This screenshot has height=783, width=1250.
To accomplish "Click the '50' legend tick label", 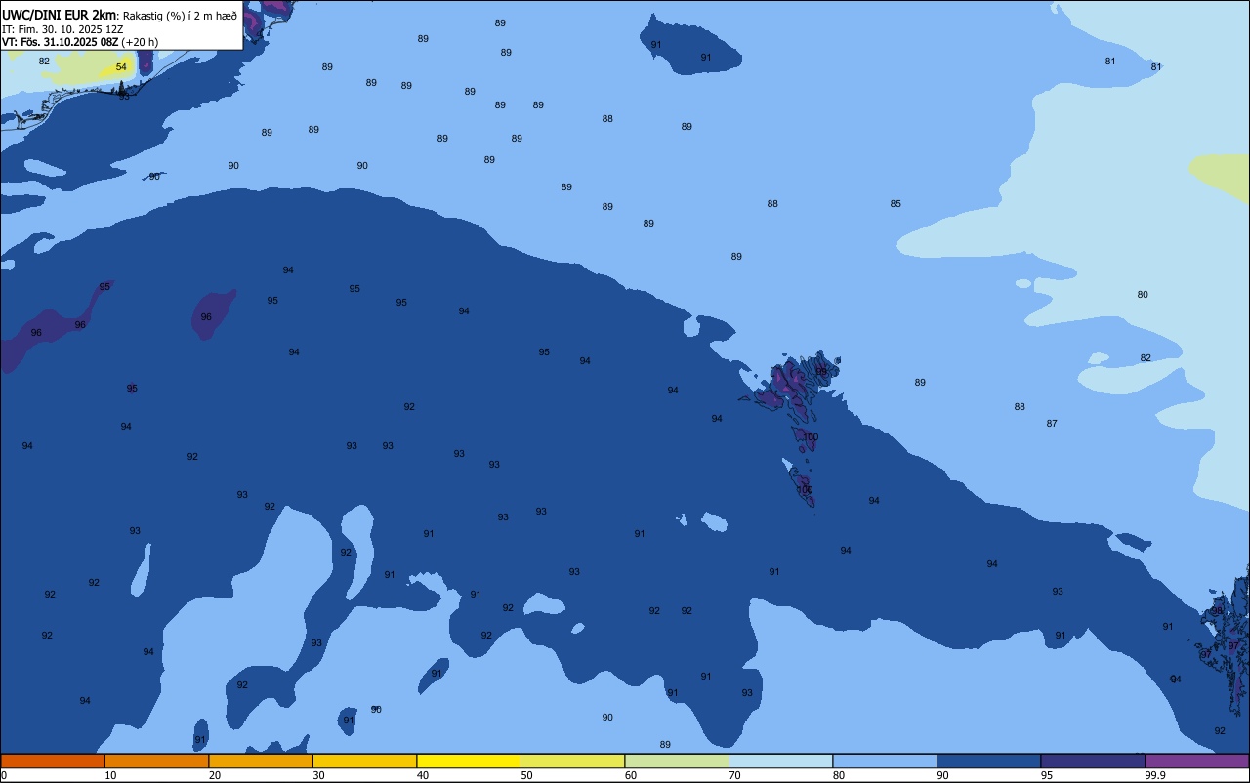I will point(526,775).
